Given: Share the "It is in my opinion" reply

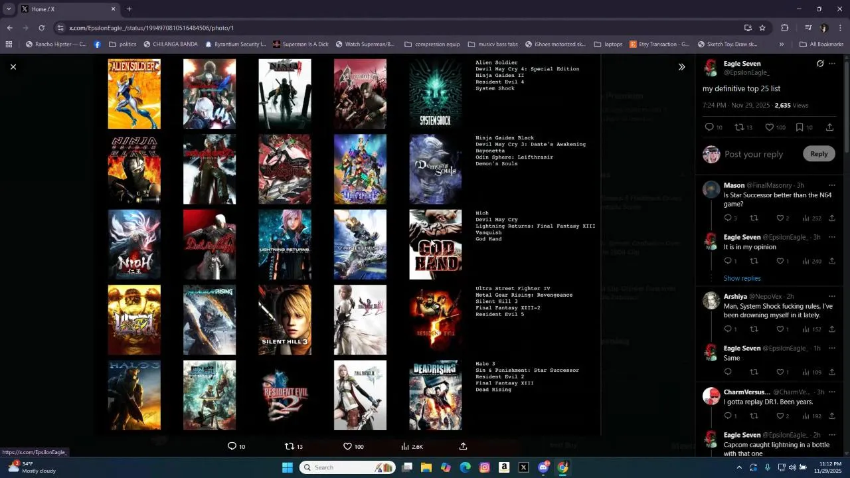Looking at the screenshot, I should pyautogui.click(x=831, y=261).
